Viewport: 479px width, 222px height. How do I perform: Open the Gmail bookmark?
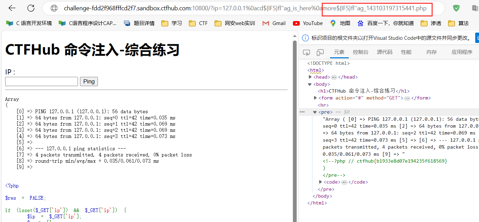coord(274,23)
